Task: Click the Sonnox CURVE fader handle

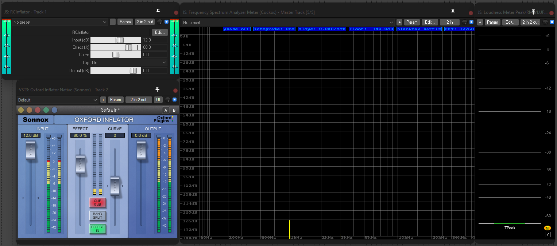Action: pyautogui.click(x=115, y=186)
